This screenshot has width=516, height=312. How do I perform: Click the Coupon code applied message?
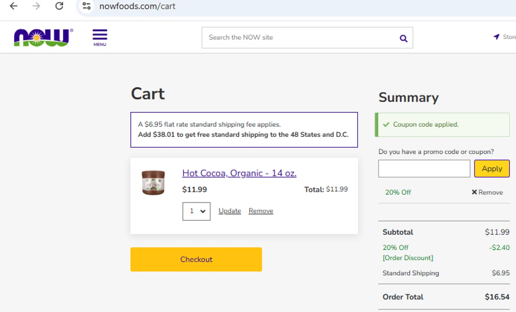coord(442,125)
